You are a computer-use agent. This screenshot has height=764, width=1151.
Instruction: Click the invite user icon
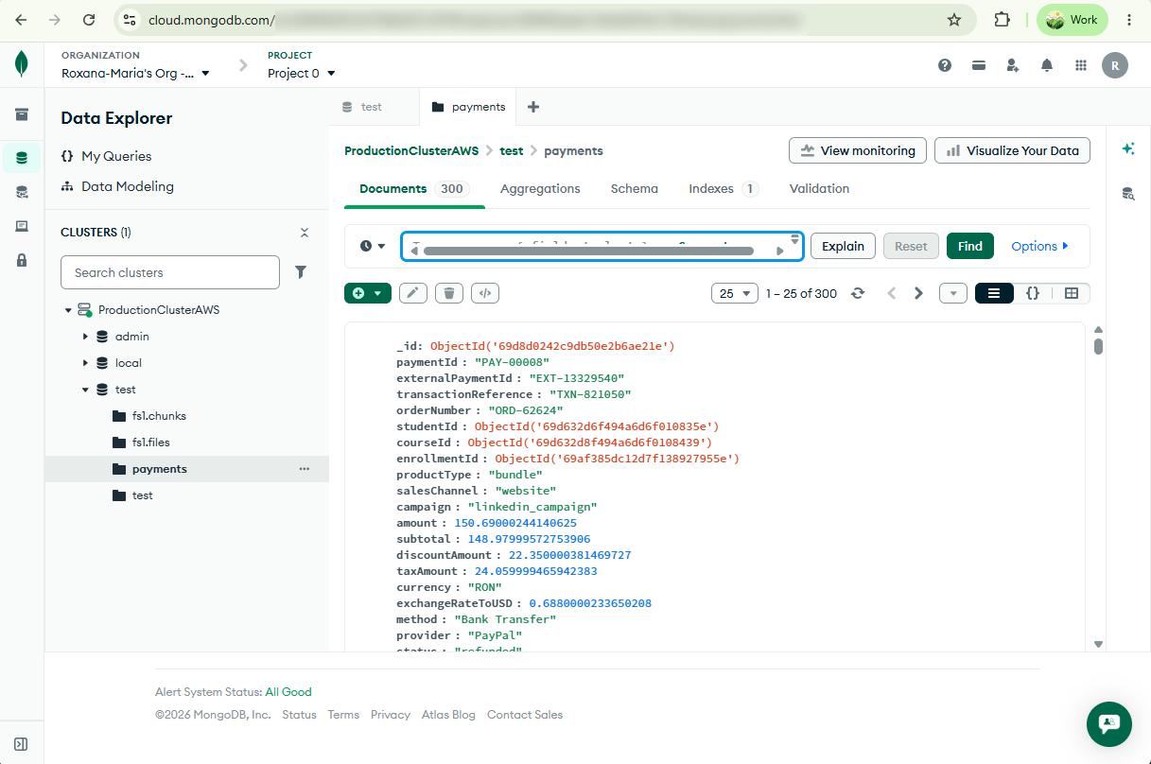(1013, 65)
